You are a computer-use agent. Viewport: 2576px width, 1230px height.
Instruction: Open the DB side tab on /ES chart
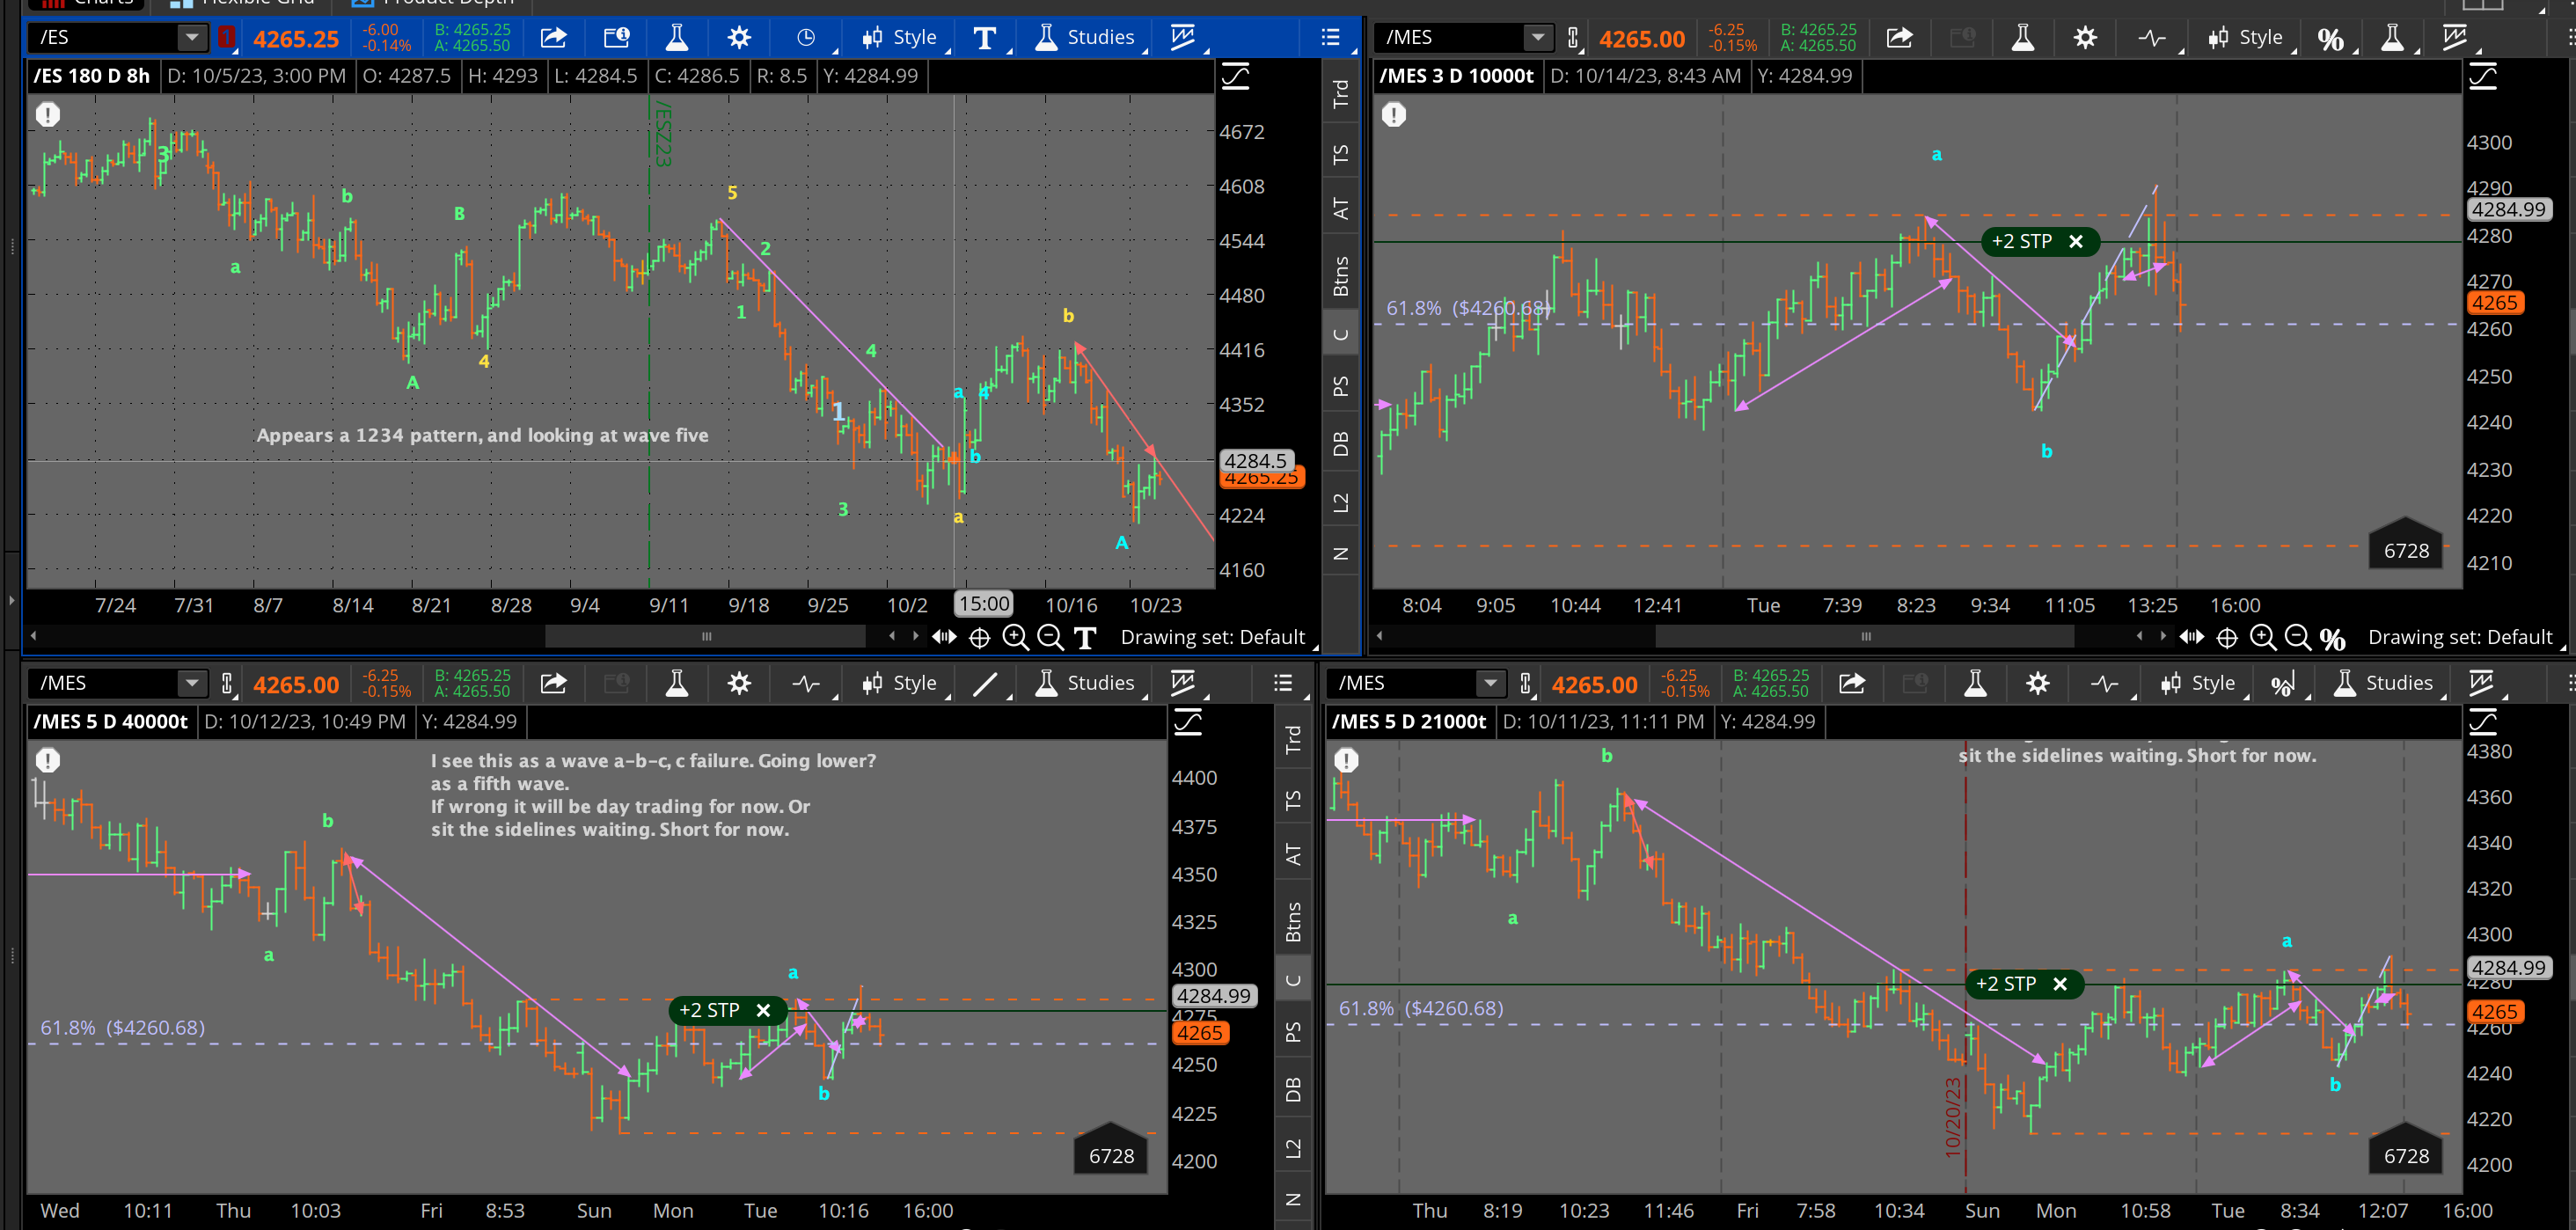coord(1341,443)
